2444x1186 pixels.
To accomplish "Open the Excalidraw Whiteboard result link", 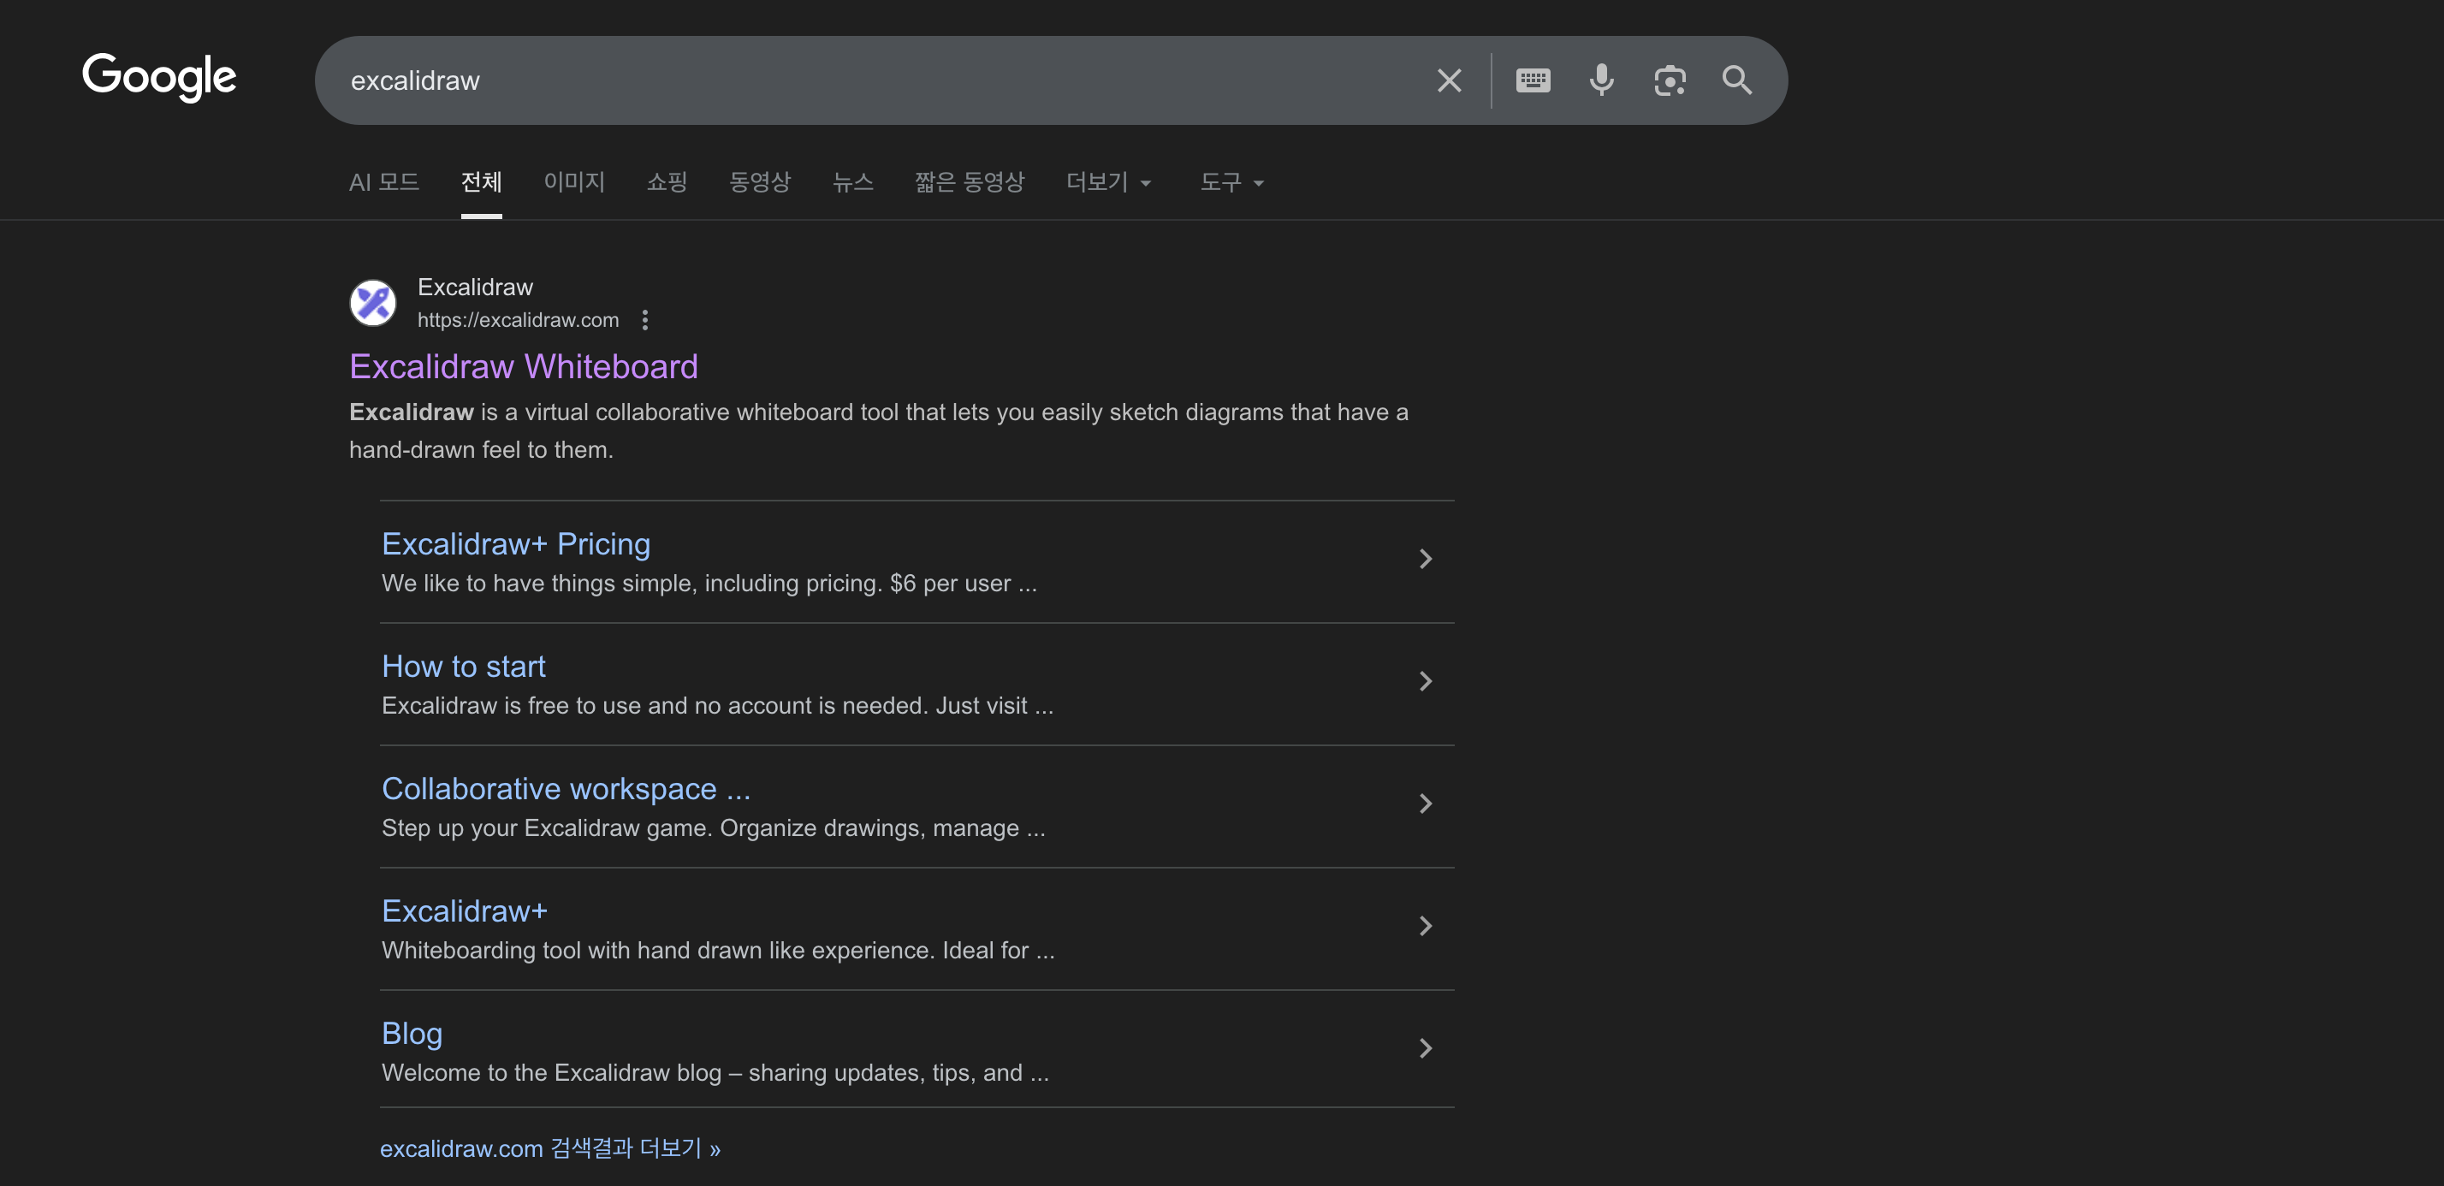I will (x=524, y=367).
